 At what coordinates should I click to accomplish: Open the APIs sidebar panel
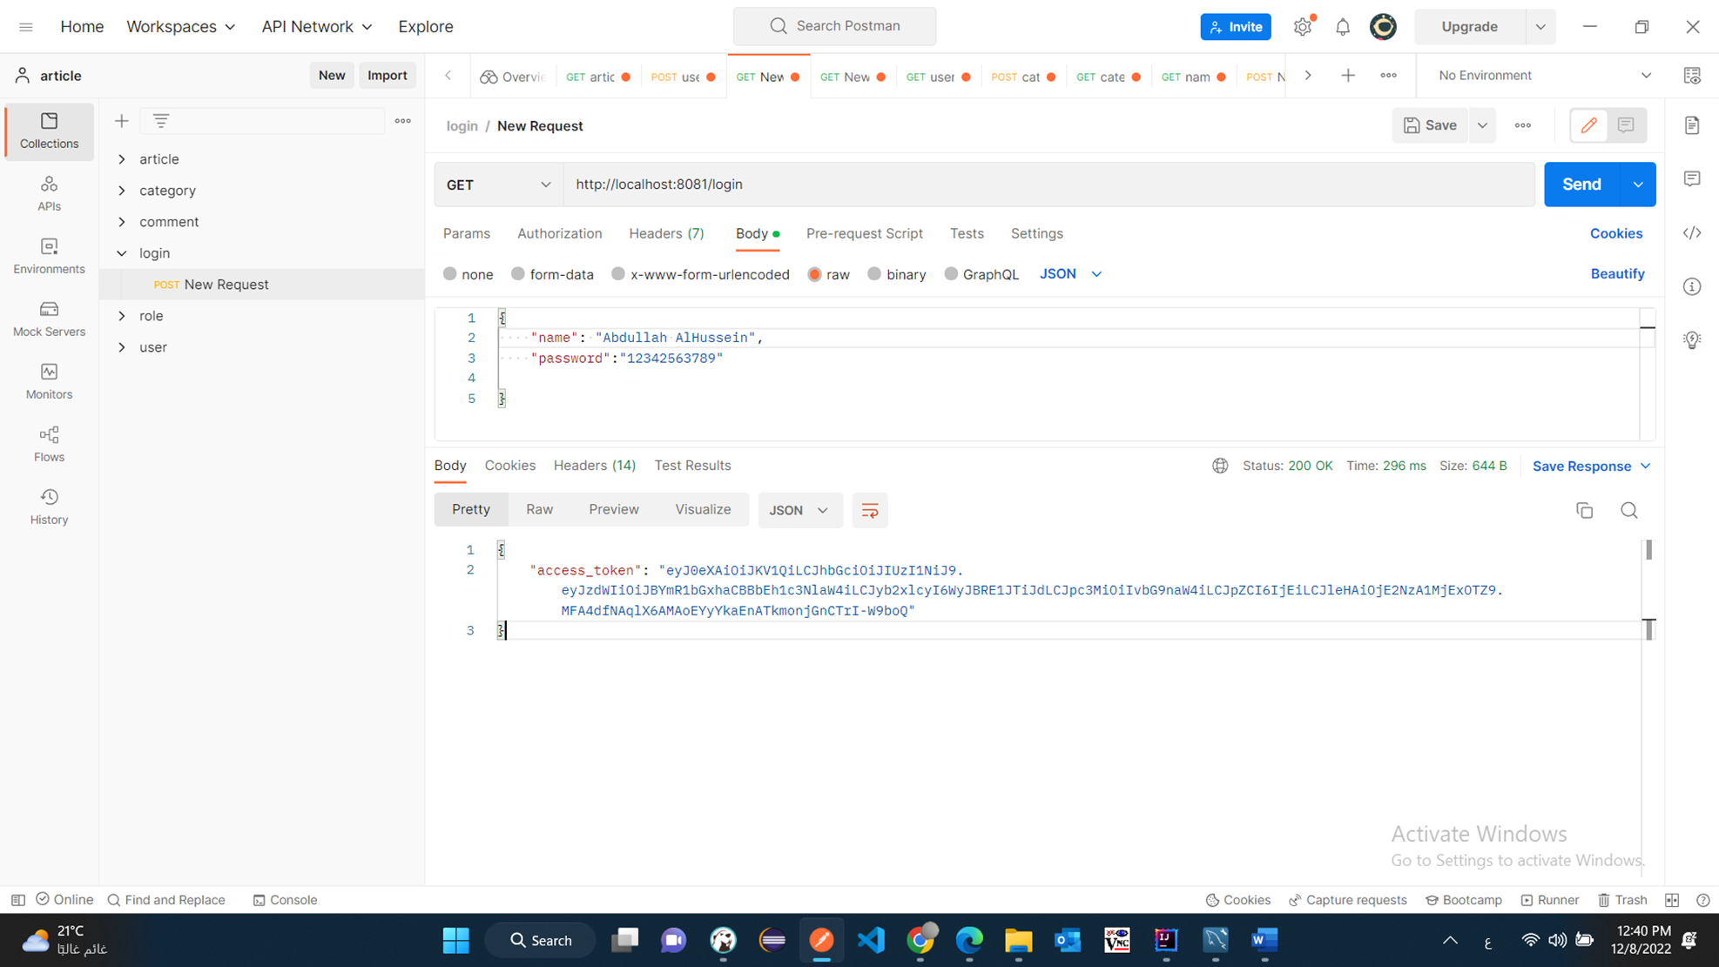(49, 193)
